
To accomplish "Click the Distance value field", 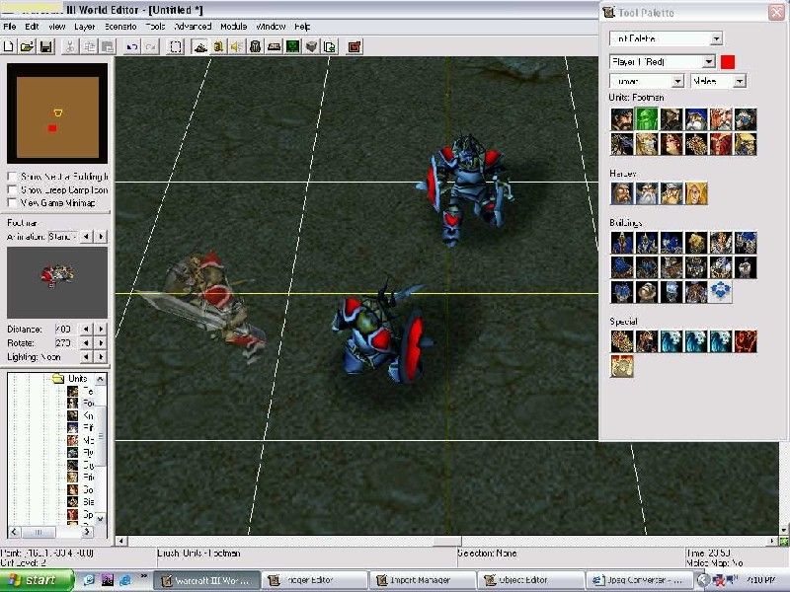I will 65,330.
